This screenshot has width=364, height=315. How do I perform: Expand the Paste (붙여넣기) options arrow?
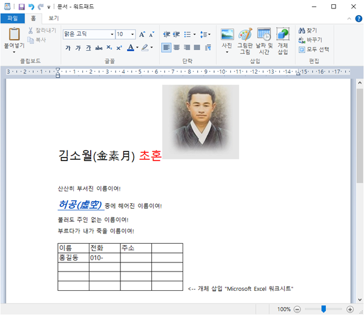click(14, 52)
